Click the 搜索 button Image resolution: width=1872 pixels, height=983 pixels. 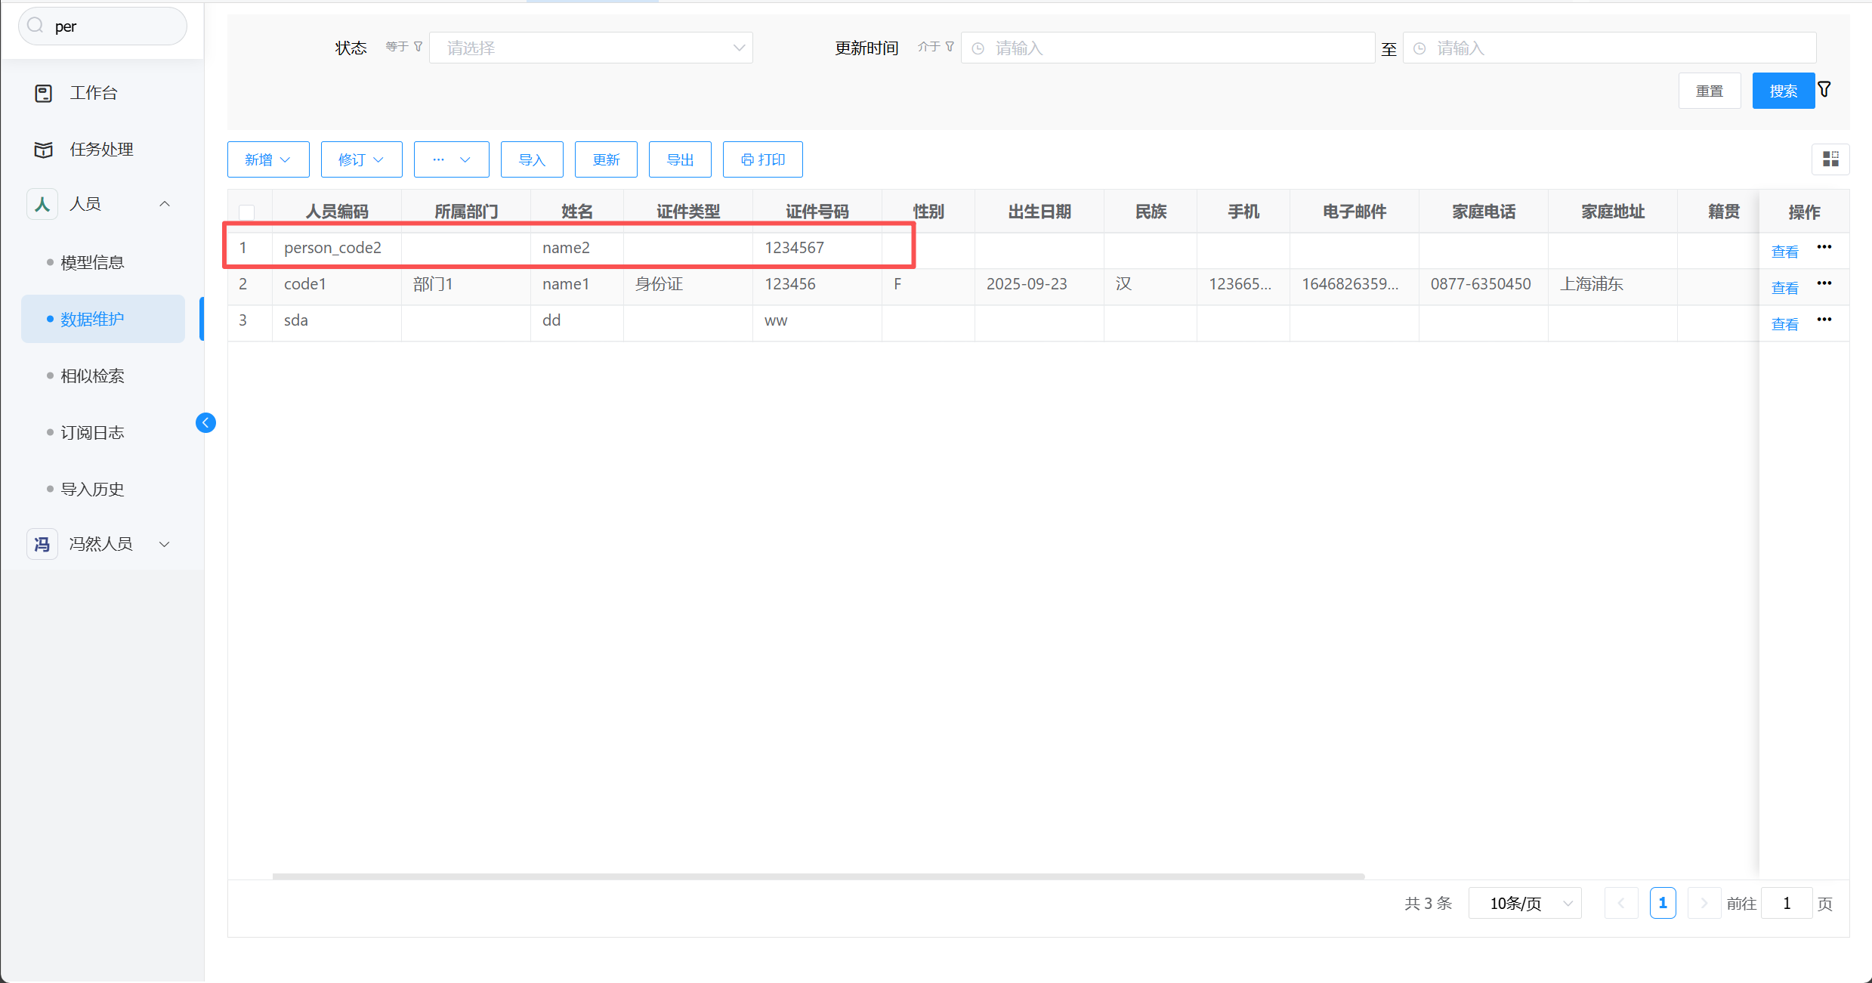(1782, 91)
